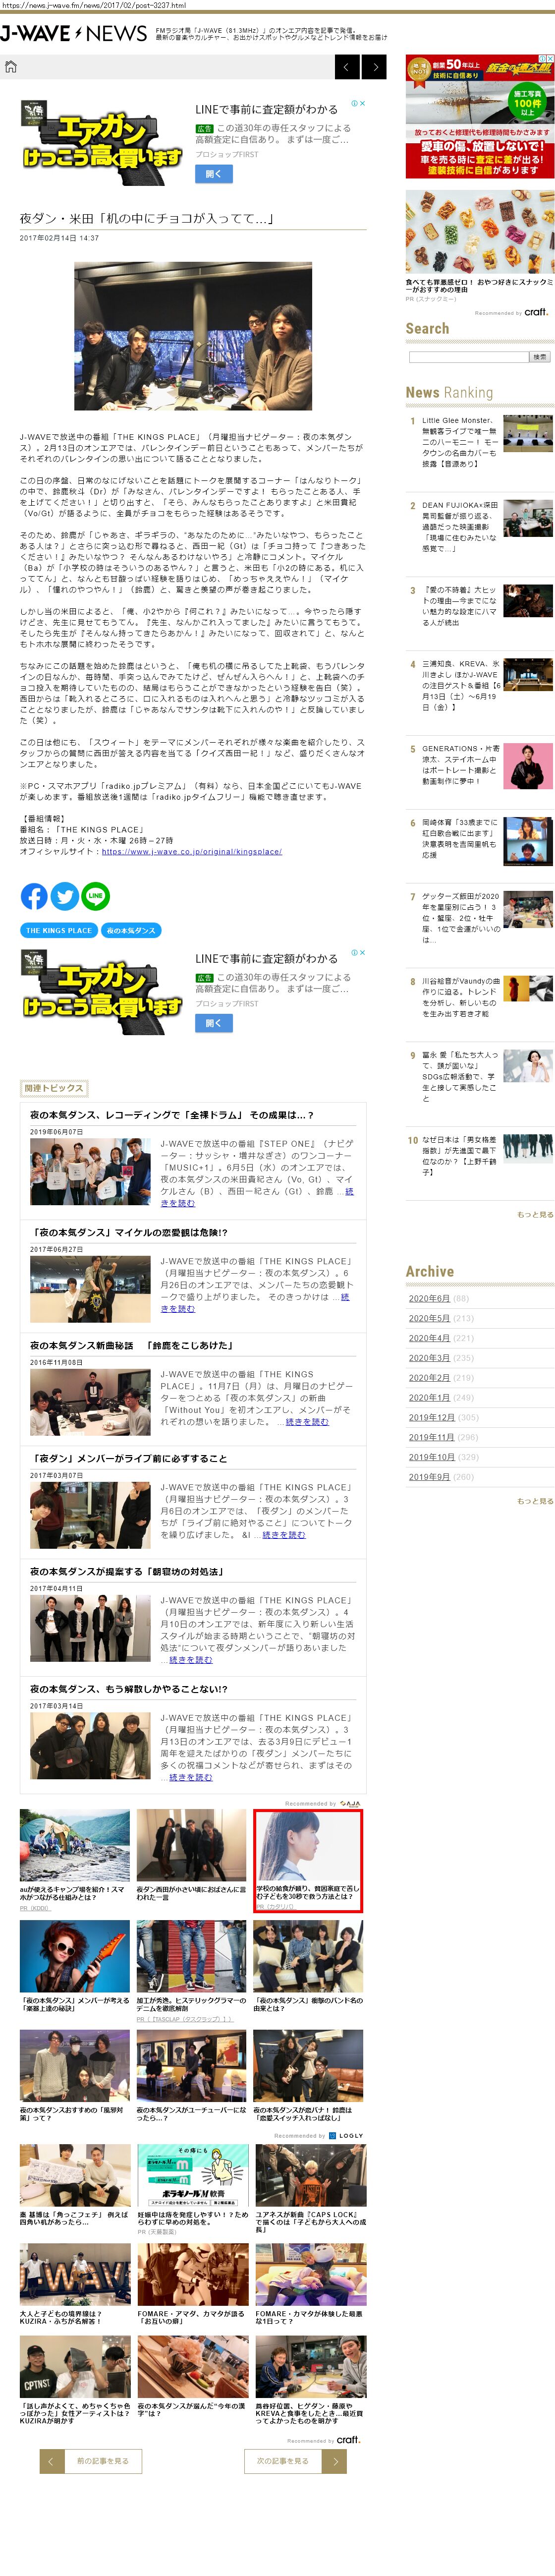The image size is (555, 2576).
Task: Click the J-WAVE NEWS logo
Action: [x=74, y=33]
